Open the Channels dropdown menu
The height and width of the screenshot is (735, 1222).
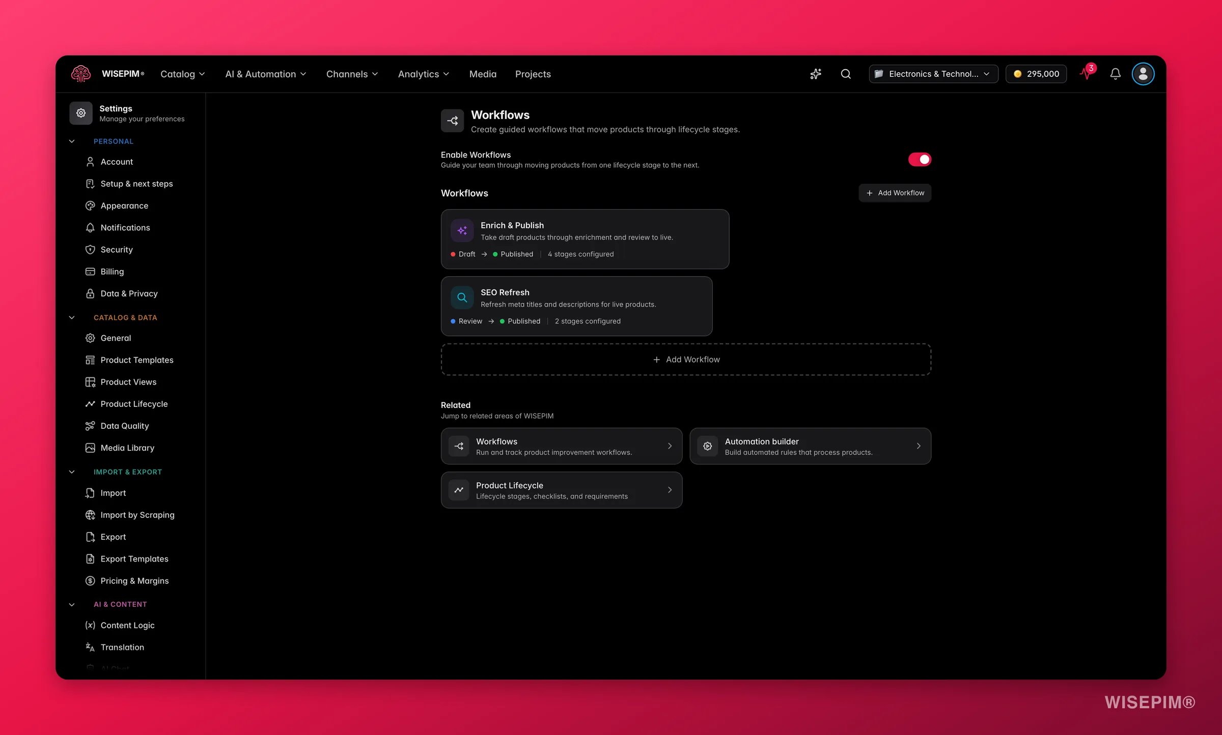[352, 74]
